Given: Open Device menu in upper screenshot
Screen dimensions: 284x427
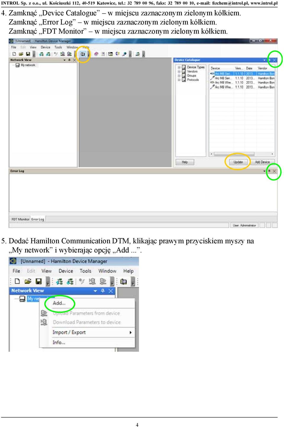Looking at the screenshot, I should pyautogui.click(x=45, y=47).
